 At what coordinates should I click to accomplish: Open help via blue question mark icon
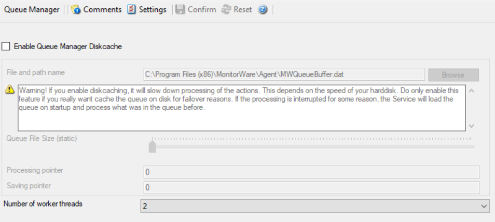(263, 10)
